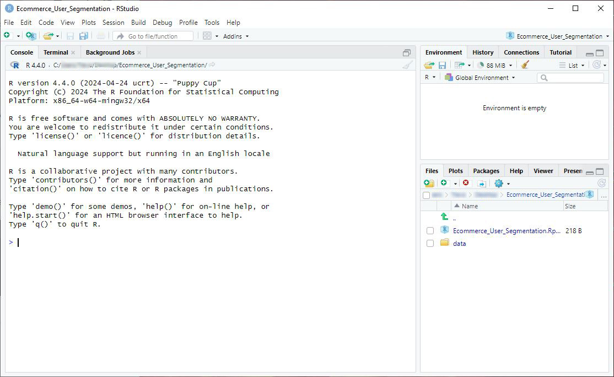614x377 pixels.
Task: Open the Global Environment dropdown
Action: coord(480,78)
